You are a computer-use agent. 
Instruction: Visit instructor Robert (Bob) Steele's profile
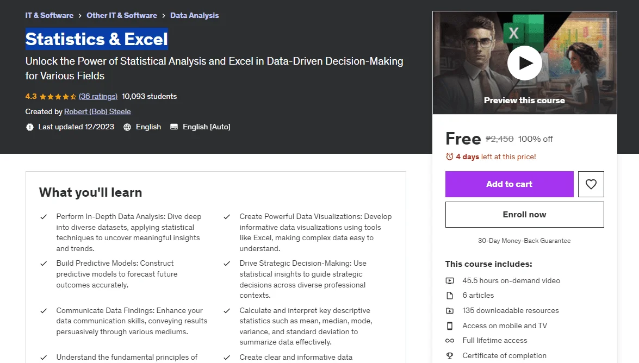(97, 111)
